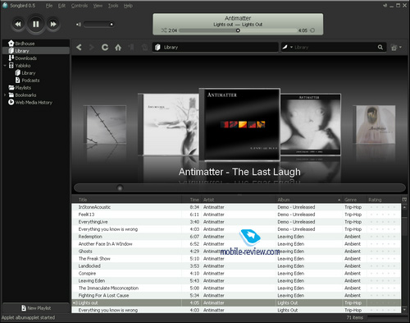The width and height of the screenshot is (410, 323).
Task: Open the Controls menu
Action: click(80, 6)
